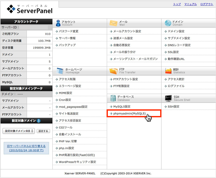Click the Mail section envelope icon
This screenshot has height=178, width=216.
click(x=113, y=23)
